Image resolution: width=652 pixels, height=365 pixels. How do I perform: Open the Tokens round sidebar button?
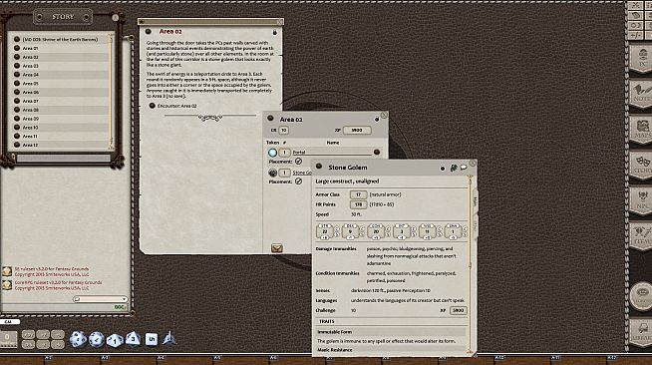[642, 296]
